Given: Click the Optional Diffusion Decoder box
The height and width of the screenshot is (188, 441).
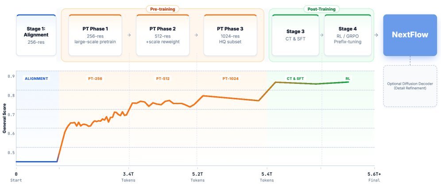Looking at the screenshot, I should coord(410,86).
